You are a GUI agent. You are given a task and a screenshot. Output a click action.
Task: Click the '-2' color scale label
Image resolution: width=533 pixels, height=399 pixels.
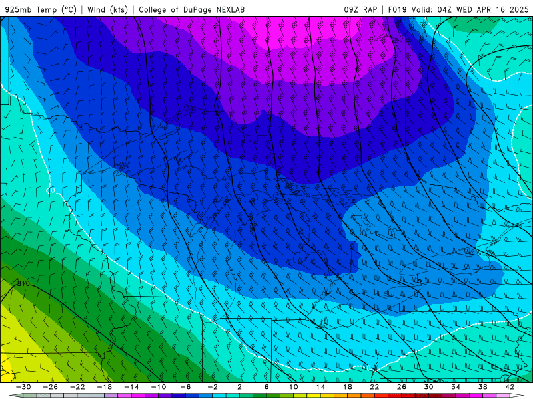pyautogui.click(x=212, y=387)
